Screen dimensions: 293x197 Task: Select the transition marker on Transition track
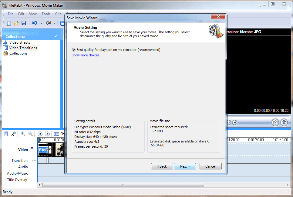47,160
